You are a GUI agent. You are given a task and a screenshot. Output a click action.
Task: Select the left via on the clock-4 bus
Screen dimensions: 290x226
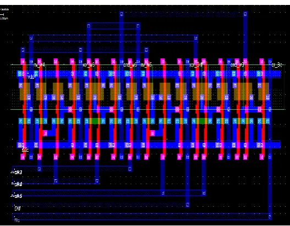56,181
